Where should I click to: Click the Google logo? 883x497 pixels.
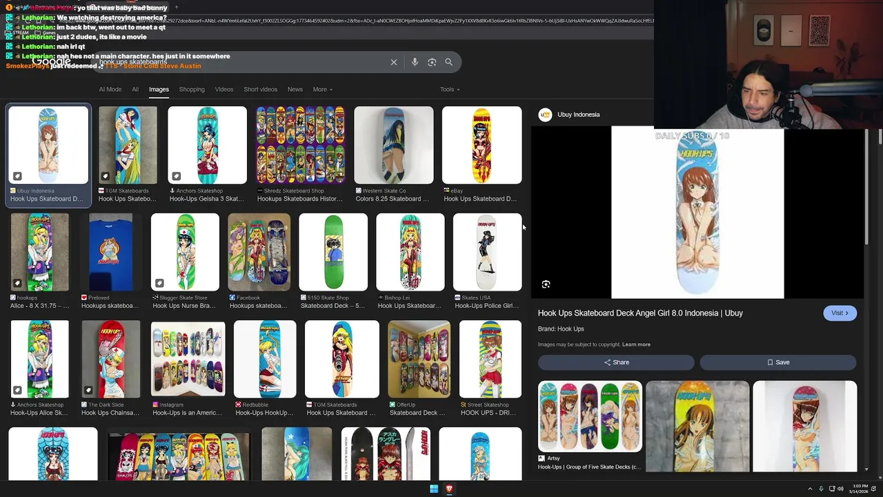51,61
